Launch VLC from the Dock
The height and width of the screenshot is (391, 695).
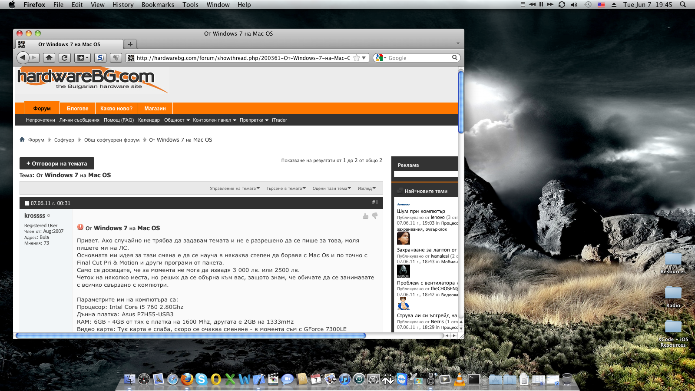[459, 379]
